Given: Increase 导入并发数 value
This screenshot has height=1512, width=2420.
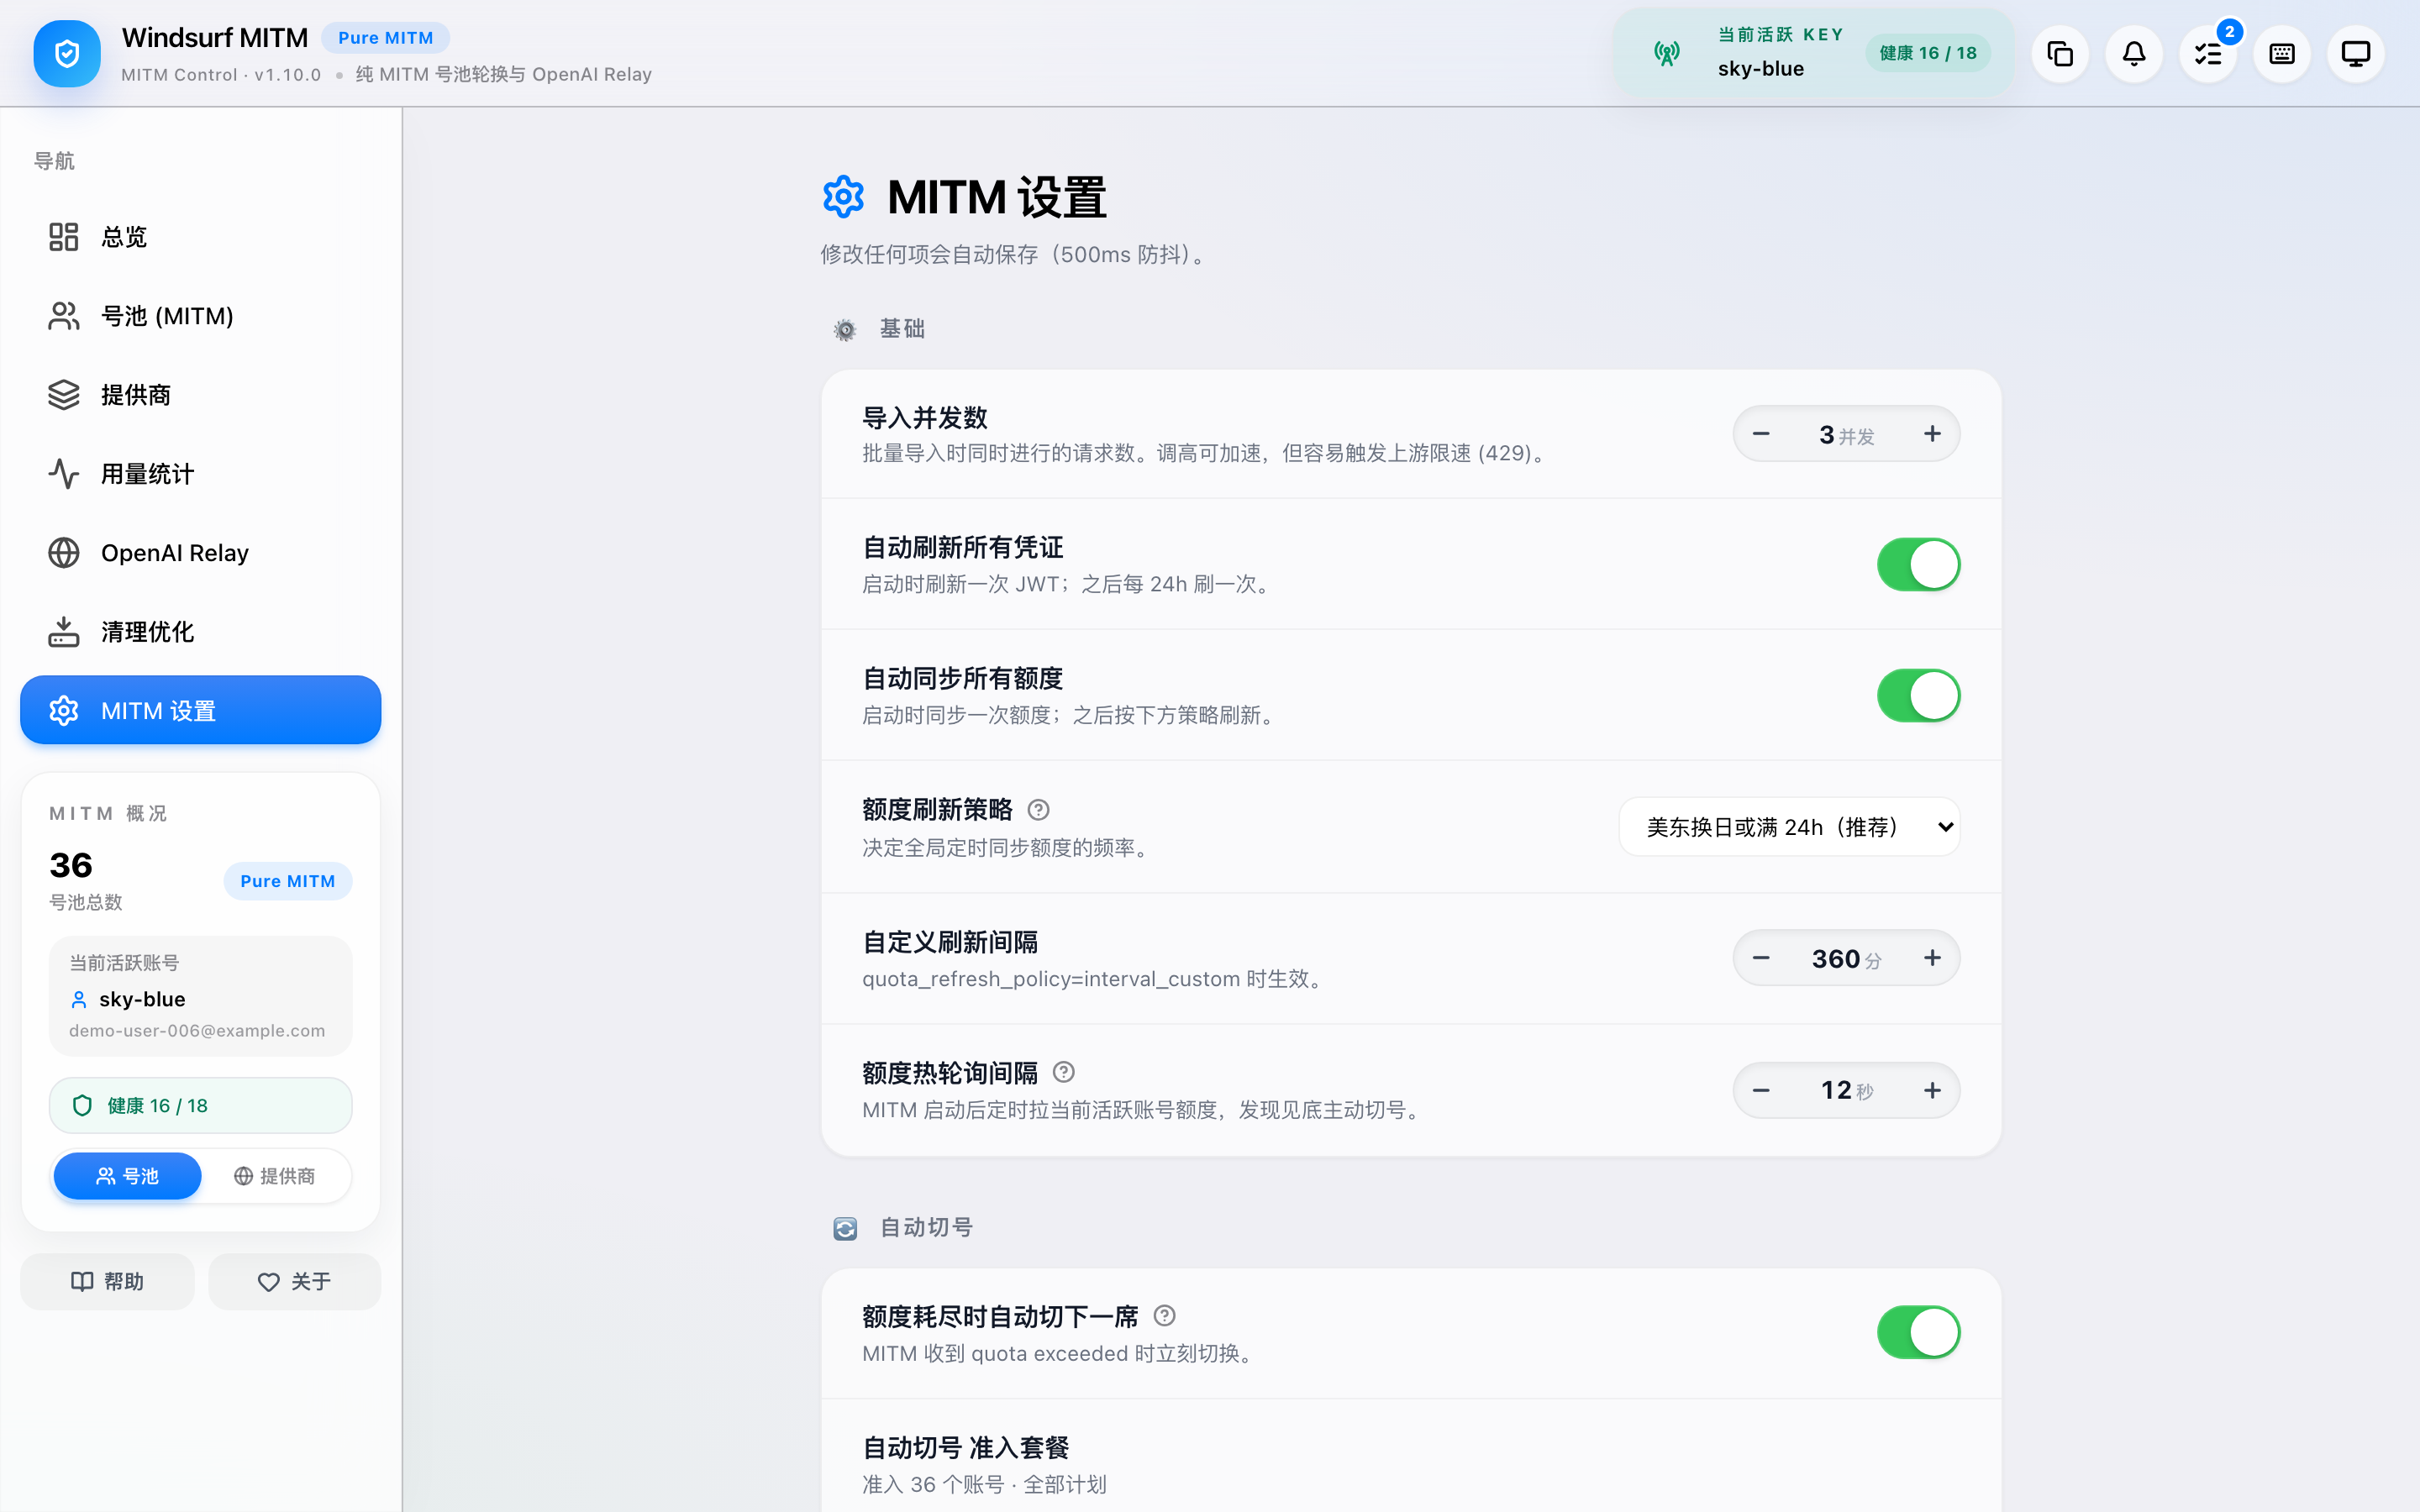Looking at the screenshot, I should pyautogui.click(x=1932, y=434).
